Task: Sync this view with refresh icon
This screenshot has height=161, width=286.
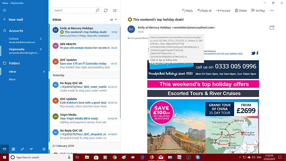Action: 106,10
